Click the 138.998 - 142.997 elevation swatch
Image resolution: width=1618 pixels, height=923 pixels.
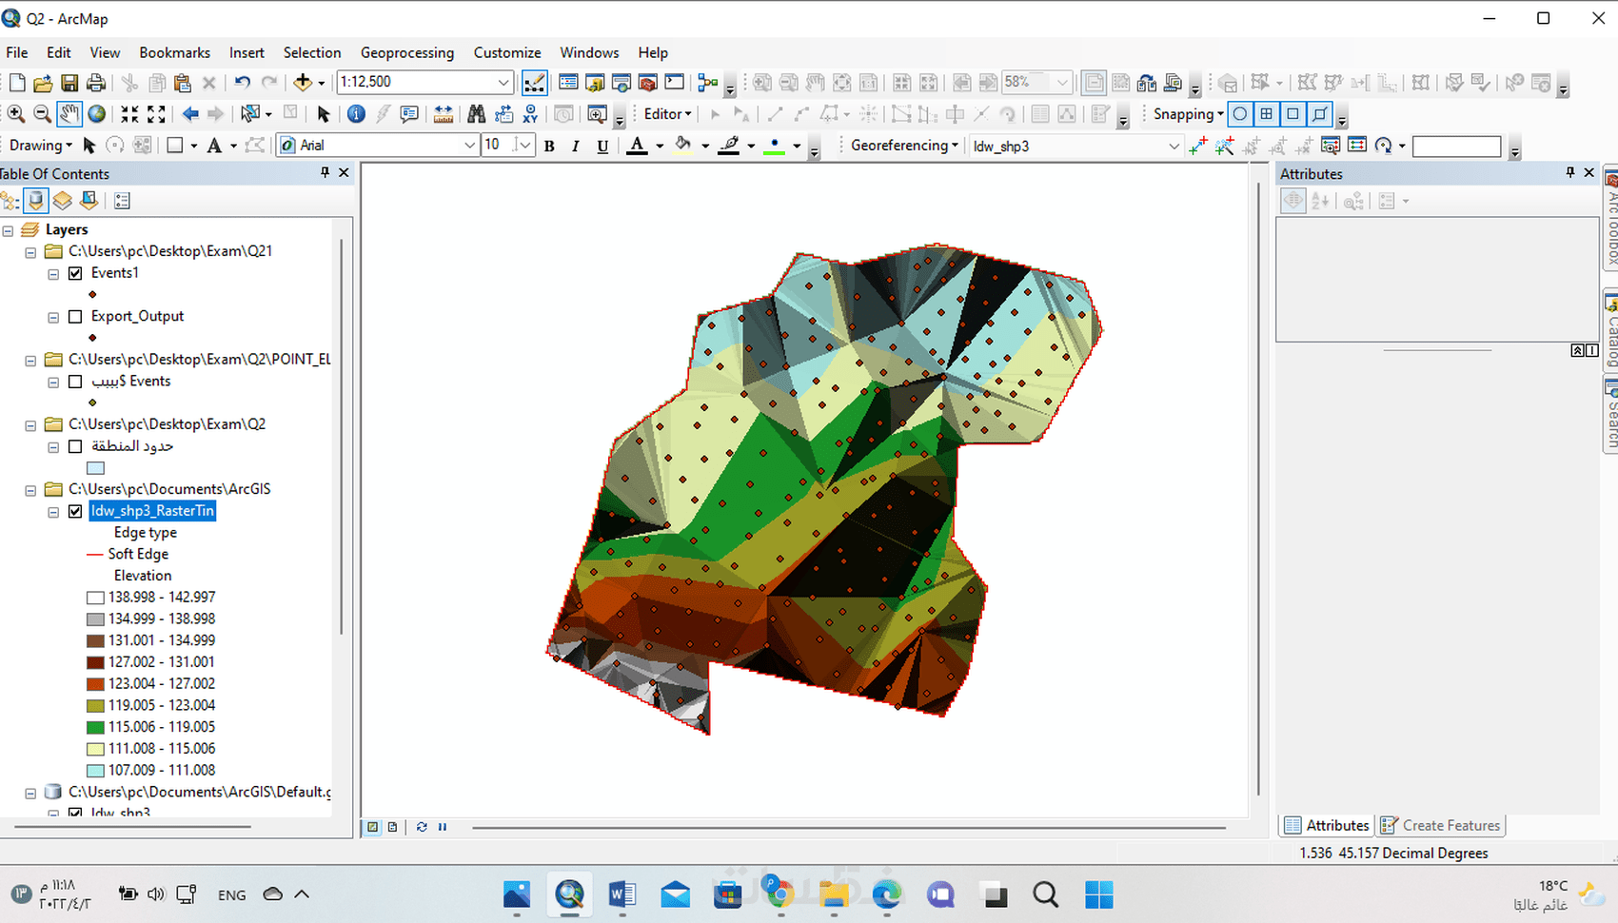point(95,598)
